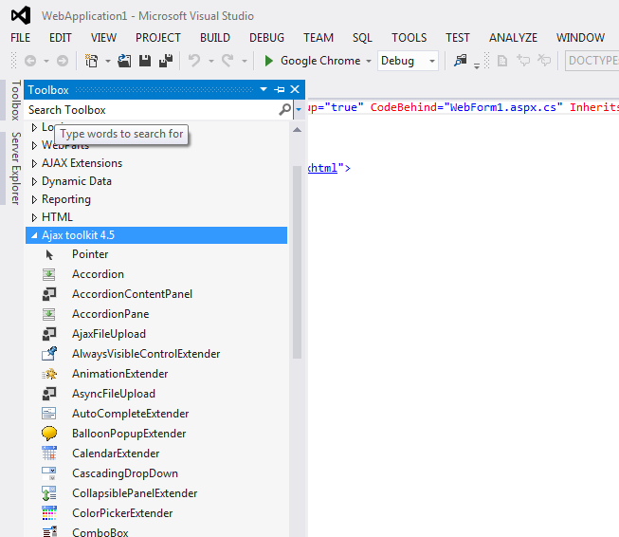Click the Open File toolbar icon
The image size is (619, 537).
coord(124,61)
